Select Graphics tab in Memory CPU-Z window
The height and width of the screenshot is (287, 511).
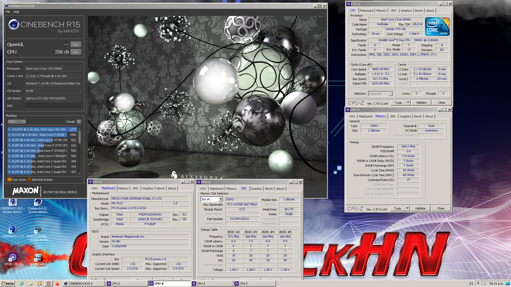coord(405,116)
